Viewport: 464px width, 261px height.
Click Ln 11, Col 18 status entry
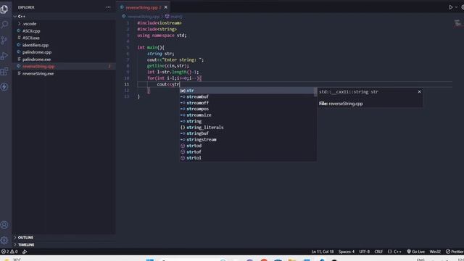pyautogui.click(x=322, y=252)
